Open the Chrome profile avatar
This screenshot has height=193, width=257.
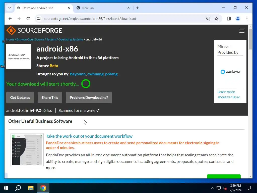click(238, 19)
